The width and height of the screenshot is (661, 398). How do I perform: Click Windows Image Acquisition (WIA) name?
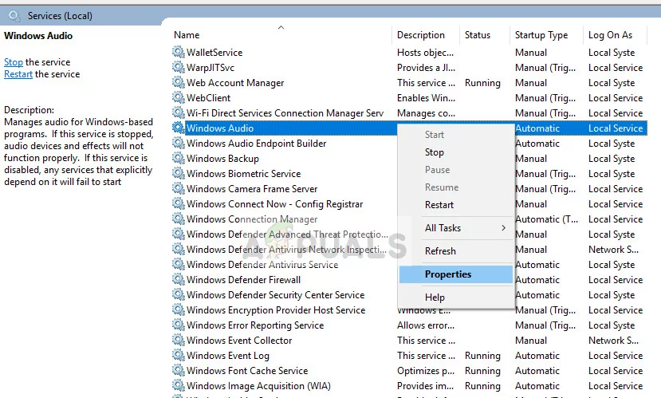(x=258, y=386)
